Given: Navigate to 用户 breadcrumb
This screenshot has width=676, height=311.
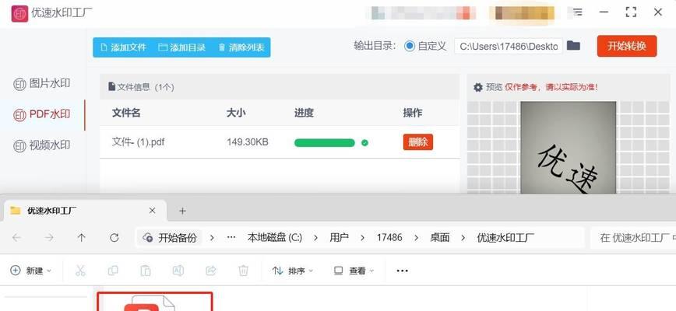Looking at the screenshot, I should (x=340, y=237).
